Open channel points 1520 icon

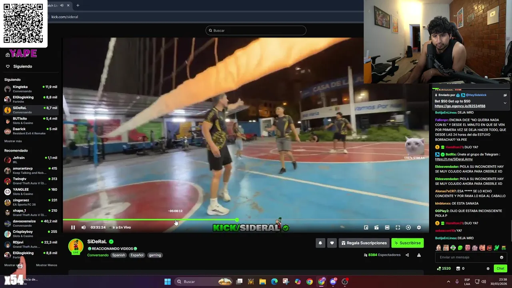444,268
